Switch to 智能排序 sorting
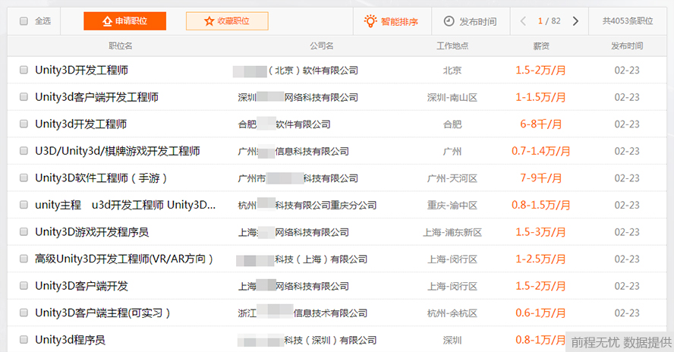This screenshot has width=674, height=352. (x=399, y=21)
